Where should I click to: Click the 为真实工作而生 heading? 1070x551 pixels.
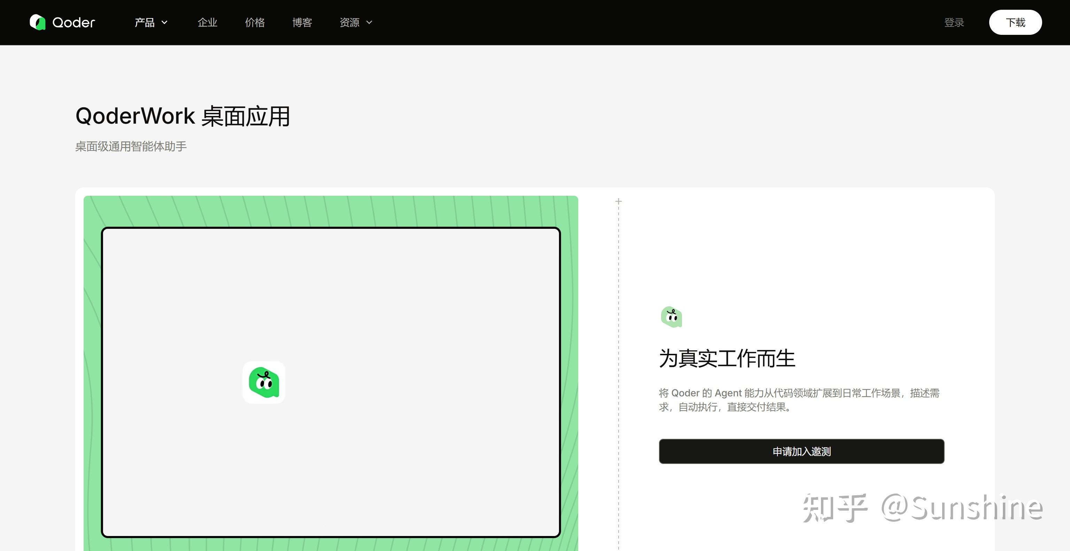coord(727,358)
